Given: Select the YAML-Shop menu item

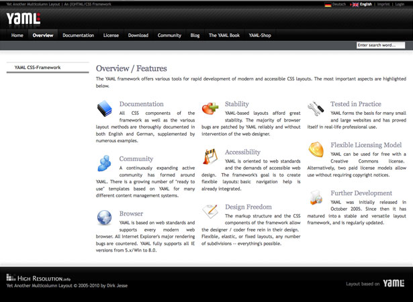Looking at the screenshot, I should pos(260,36).
